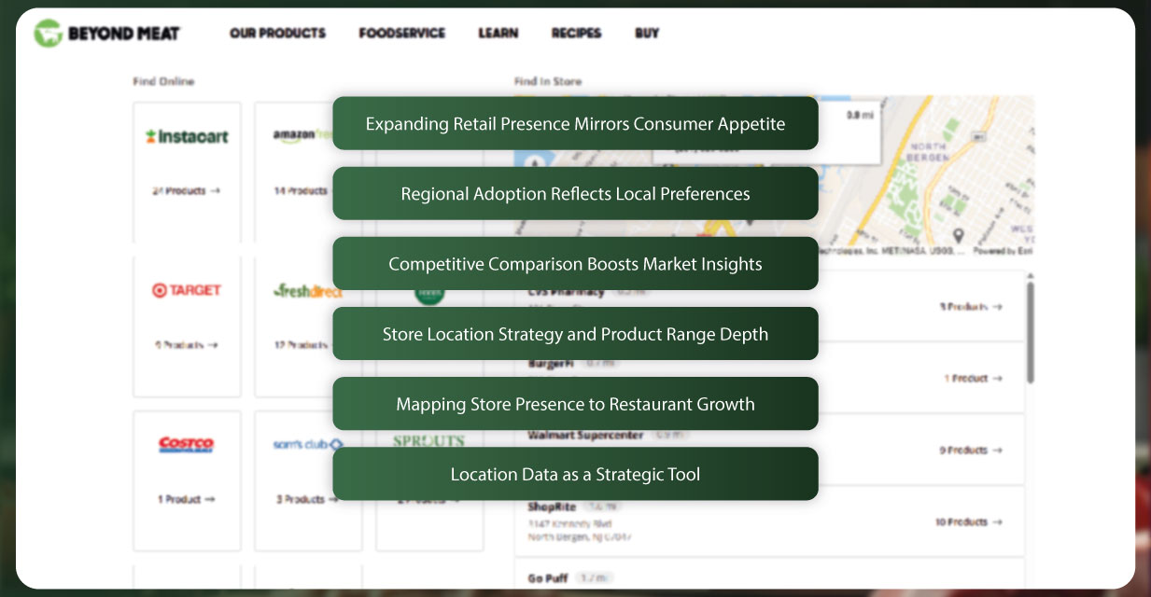Select the Sam's Club logo
The image size is (1151, 597).
pyautogui.click(x=308, y=445)
